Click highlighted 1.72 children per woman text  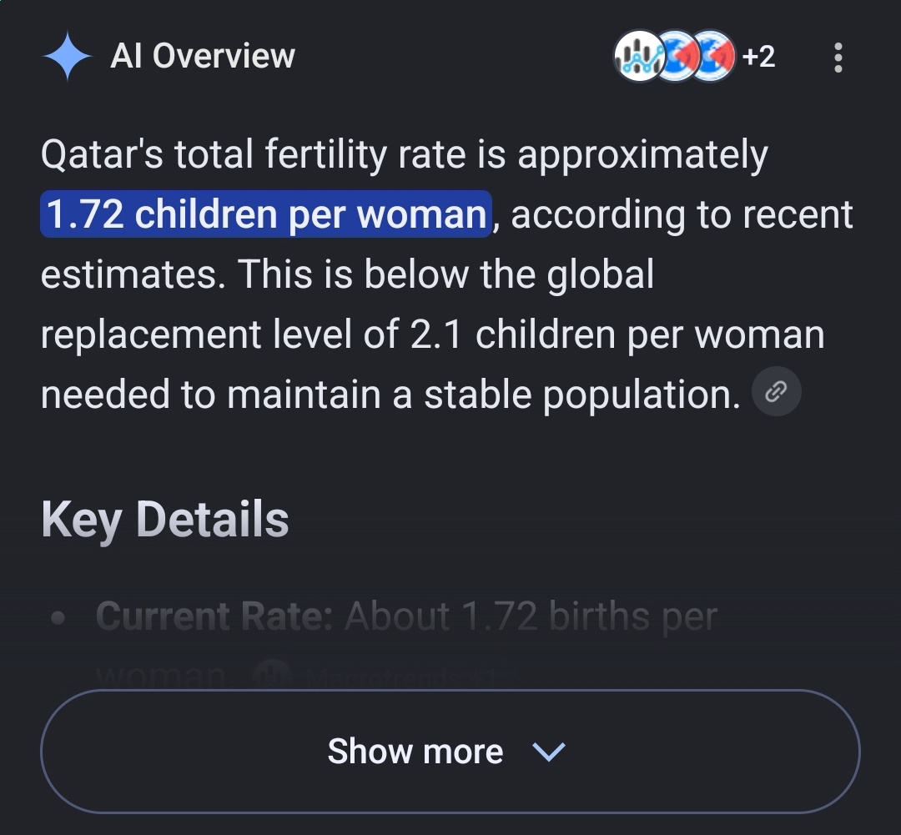click(x=266, y=214)
